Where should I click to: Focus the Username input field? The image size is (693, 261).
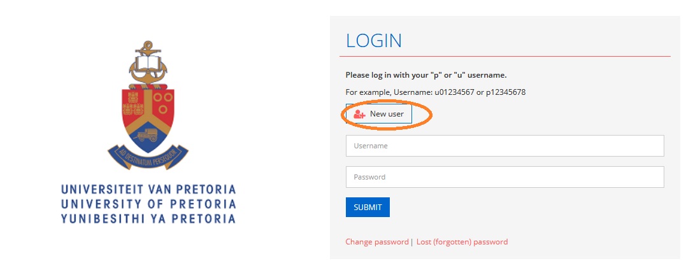coord(504,146)
